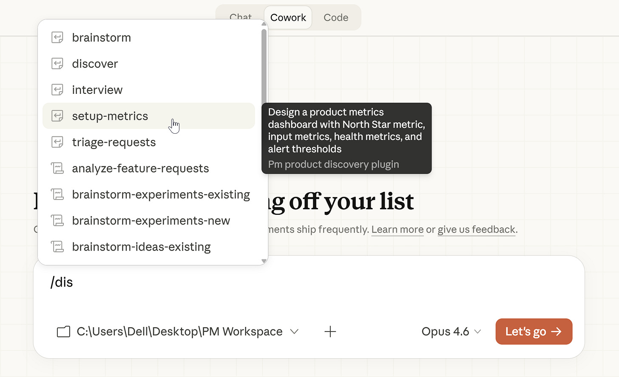The height and width of the screenshot is (377, 619).
Task: Click the plus icon to add attachment
Action: click(330, 332)
